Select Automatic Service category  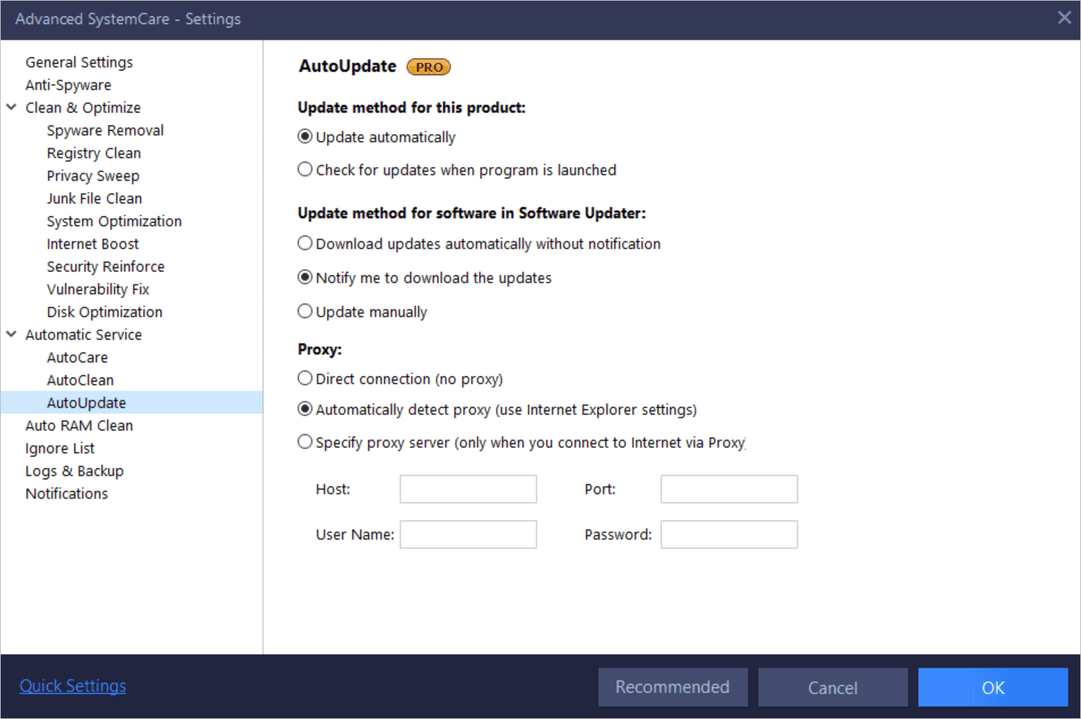(x=83, y=335)
